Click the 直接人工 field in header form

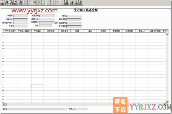(47, 19)
